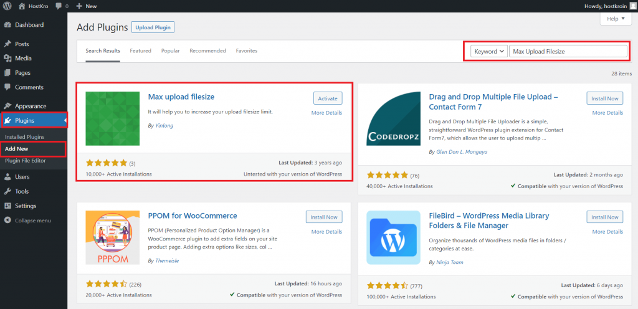Click the plus New icon in admin bar
The image size is (638, 309).
point(79,6)
